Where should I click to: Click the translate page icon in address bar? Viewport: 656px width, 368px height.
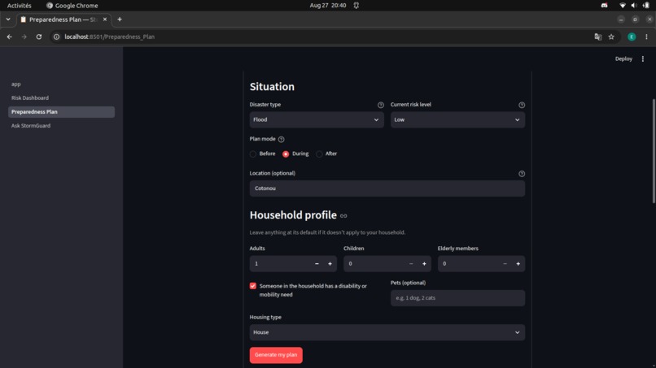point(598,37)
